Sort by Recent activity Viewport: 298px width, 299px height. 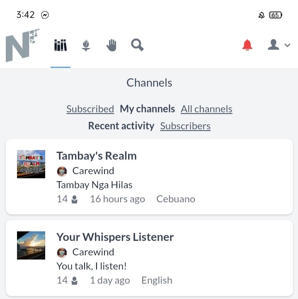[121, 126]
